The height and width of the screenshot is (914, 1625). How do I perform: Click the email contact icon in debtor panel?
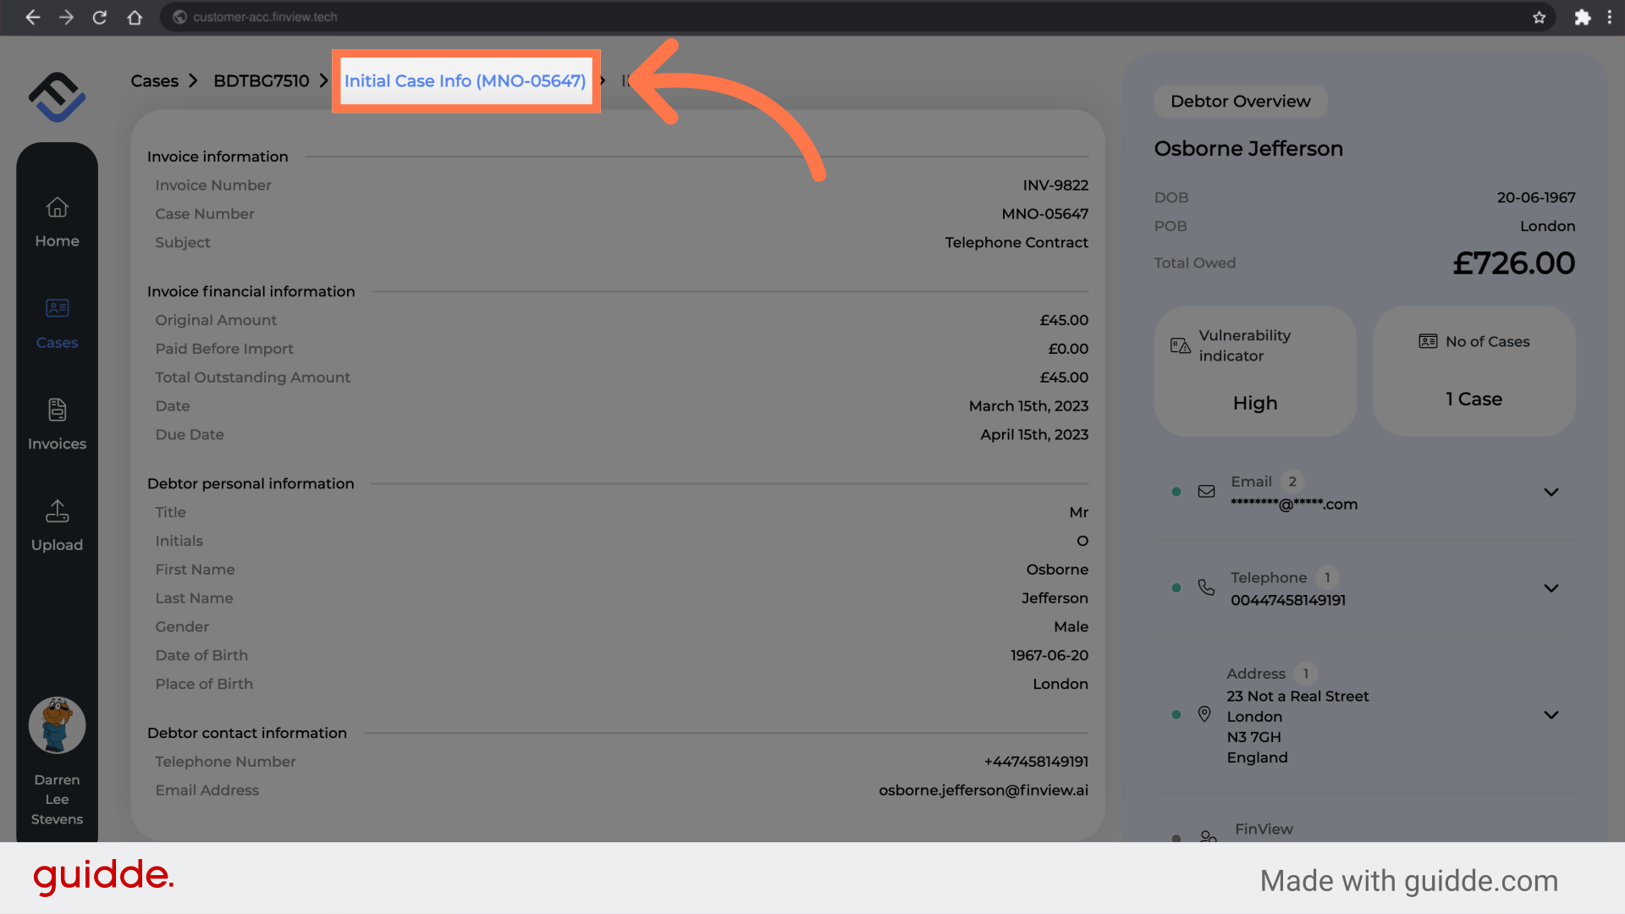pyautogui.click(x=1205, y=493)
